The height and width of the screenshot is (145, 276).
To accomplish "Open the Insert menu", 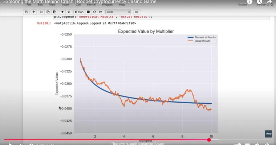I will 65,5.
